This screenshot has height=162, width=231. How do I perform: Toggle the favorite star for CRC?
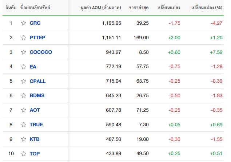24,23
